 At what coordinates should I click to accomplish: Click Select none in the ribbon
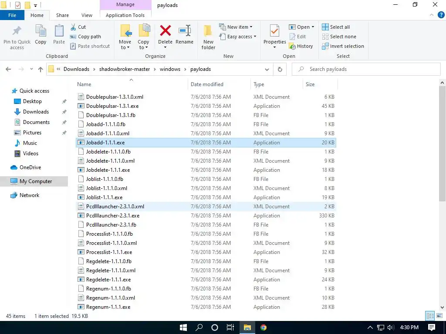(x=339, y=37)
